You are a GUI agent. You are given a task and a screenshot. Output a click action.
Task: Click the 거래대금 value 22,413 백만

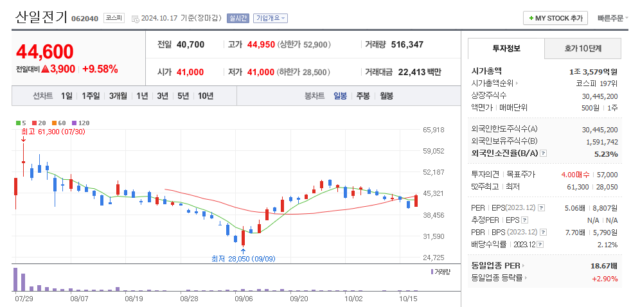(420, 72)
